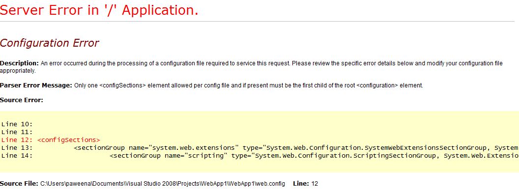This screenshot has width=519, height=196.
Task: Click the red "Line 12:" label
Action: pos(17,140)
